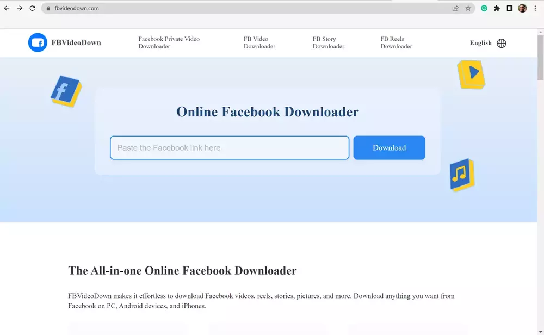Open the Grammarly extension icon
The width and height of the screenshot is (544, 335).
pos(484,8)
